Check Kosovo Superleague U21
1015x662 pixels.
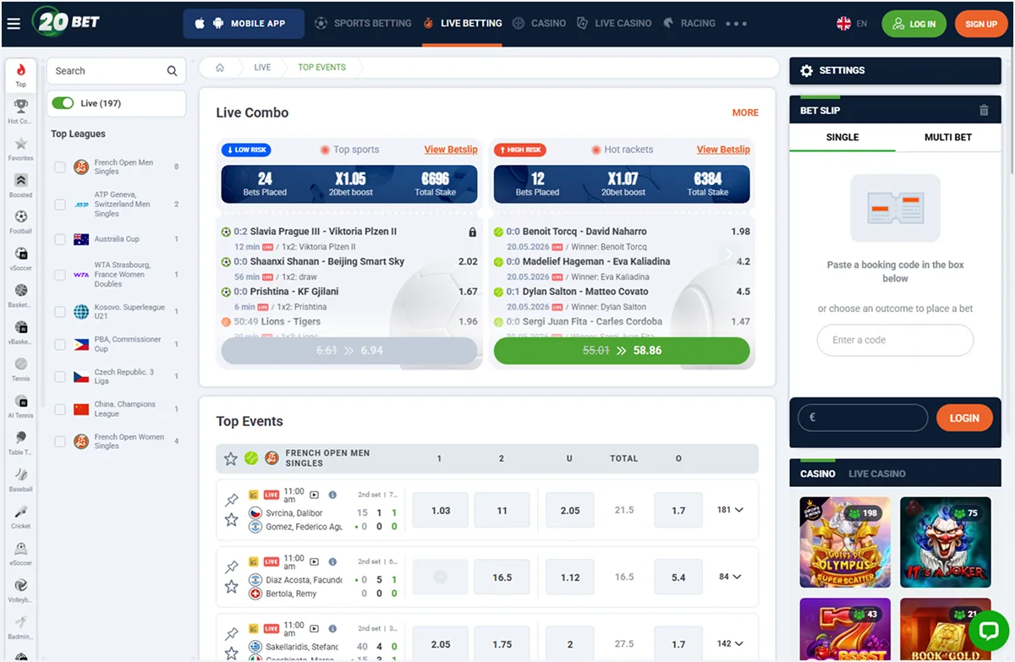(60, 312)
